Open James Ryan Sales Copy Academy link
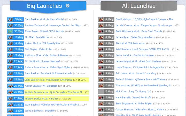The width and height of the screenshot is (186, 116). click(135, 37)
